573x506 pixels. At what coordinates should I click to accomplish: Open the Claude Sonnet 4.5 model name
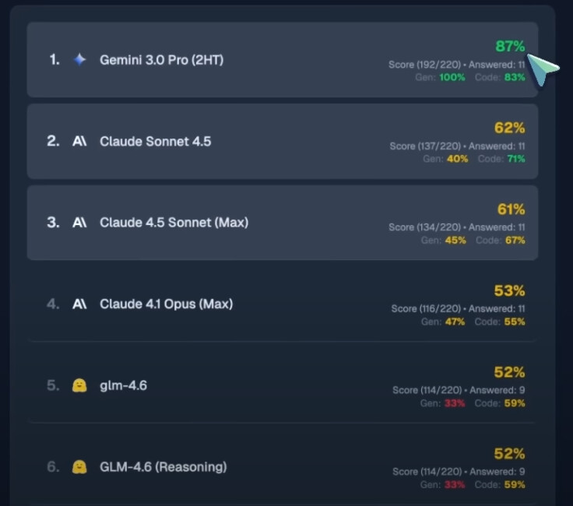click(x=155, y=142)
